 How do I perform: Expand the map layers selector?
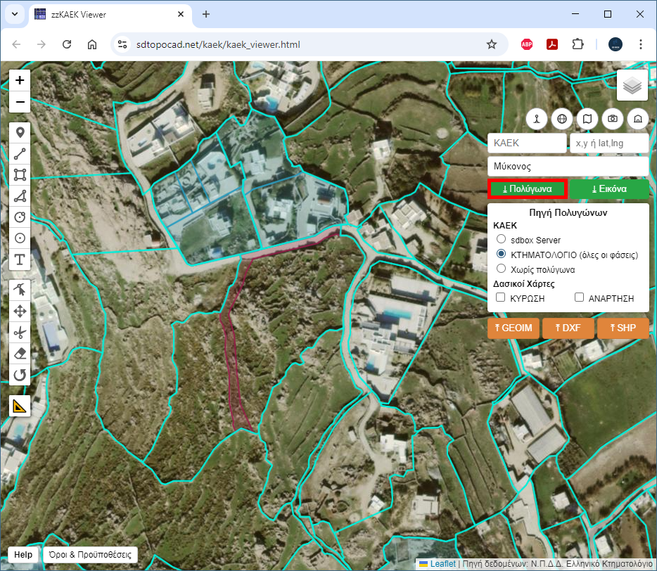(x=632, y=86)
